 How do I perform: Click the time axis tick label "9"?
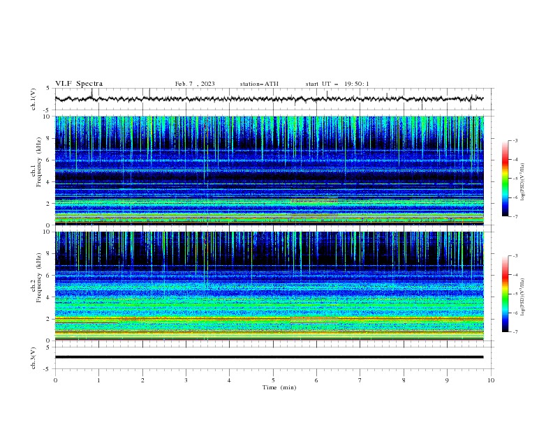pyautogui.click(x=447, y=380)
